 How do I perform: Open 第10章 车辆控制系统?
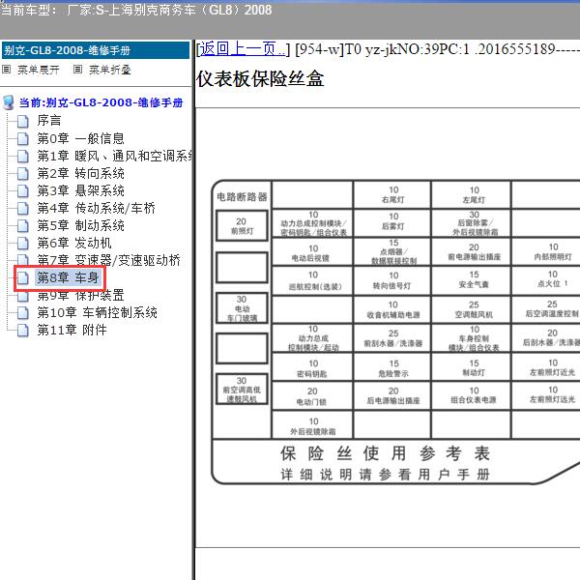(x=97, y=312)
